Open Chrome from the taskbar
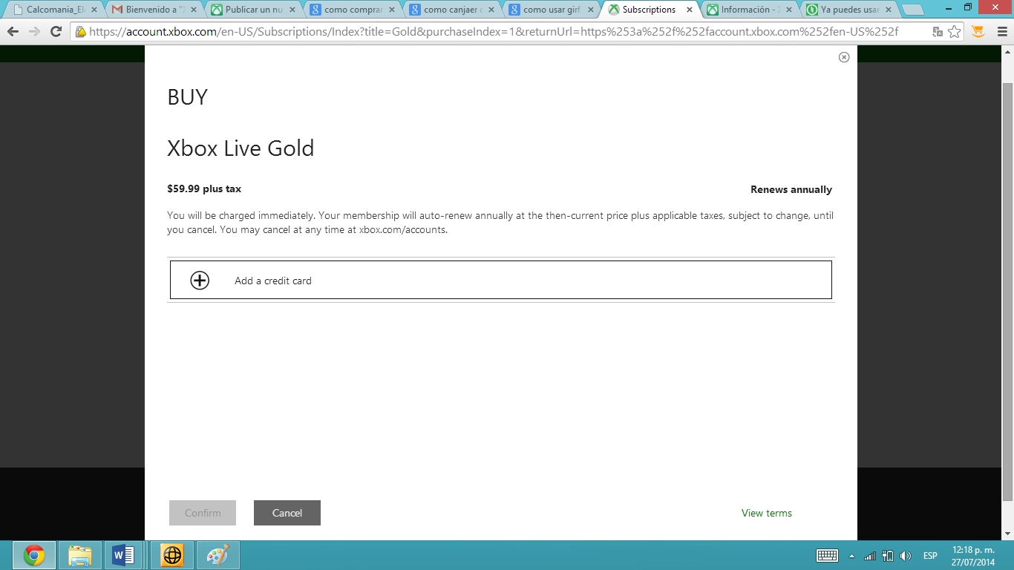This screenshot has width=1014, height=570. pyautogui.click(x=34, y=555)
